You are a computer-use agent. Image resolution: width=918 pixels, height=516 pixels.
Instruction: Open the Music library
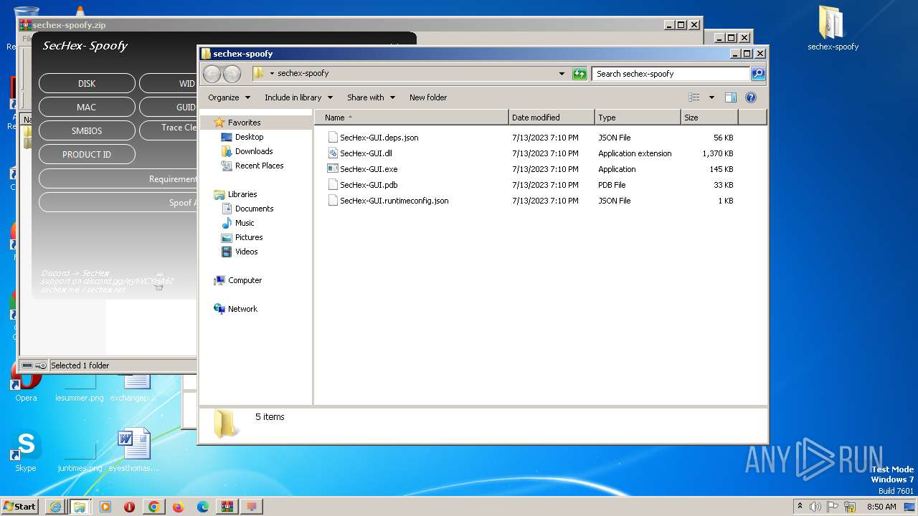coord(245,223)
